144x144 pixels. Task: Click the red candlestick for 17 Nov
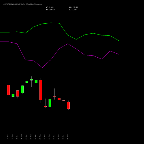(8, 90)
